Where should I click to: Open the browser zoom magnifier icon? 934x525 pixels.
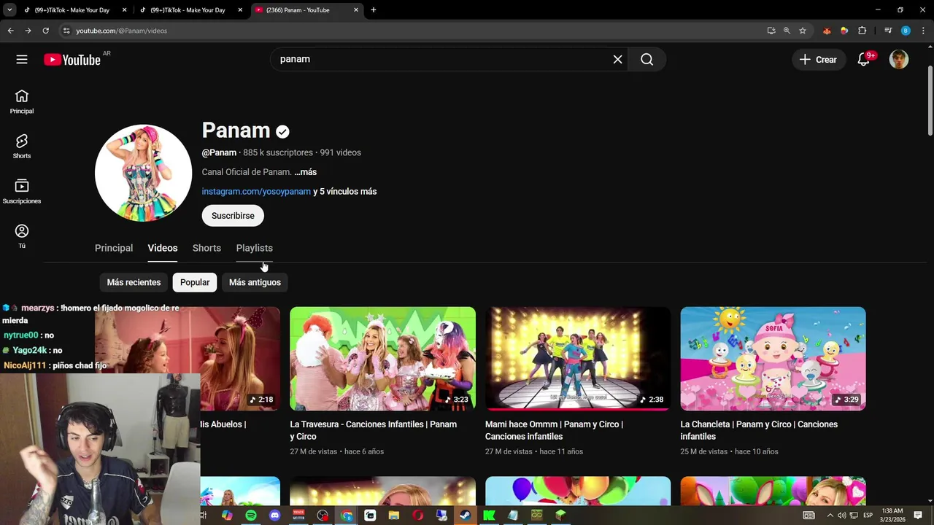(x=787, y=31)
